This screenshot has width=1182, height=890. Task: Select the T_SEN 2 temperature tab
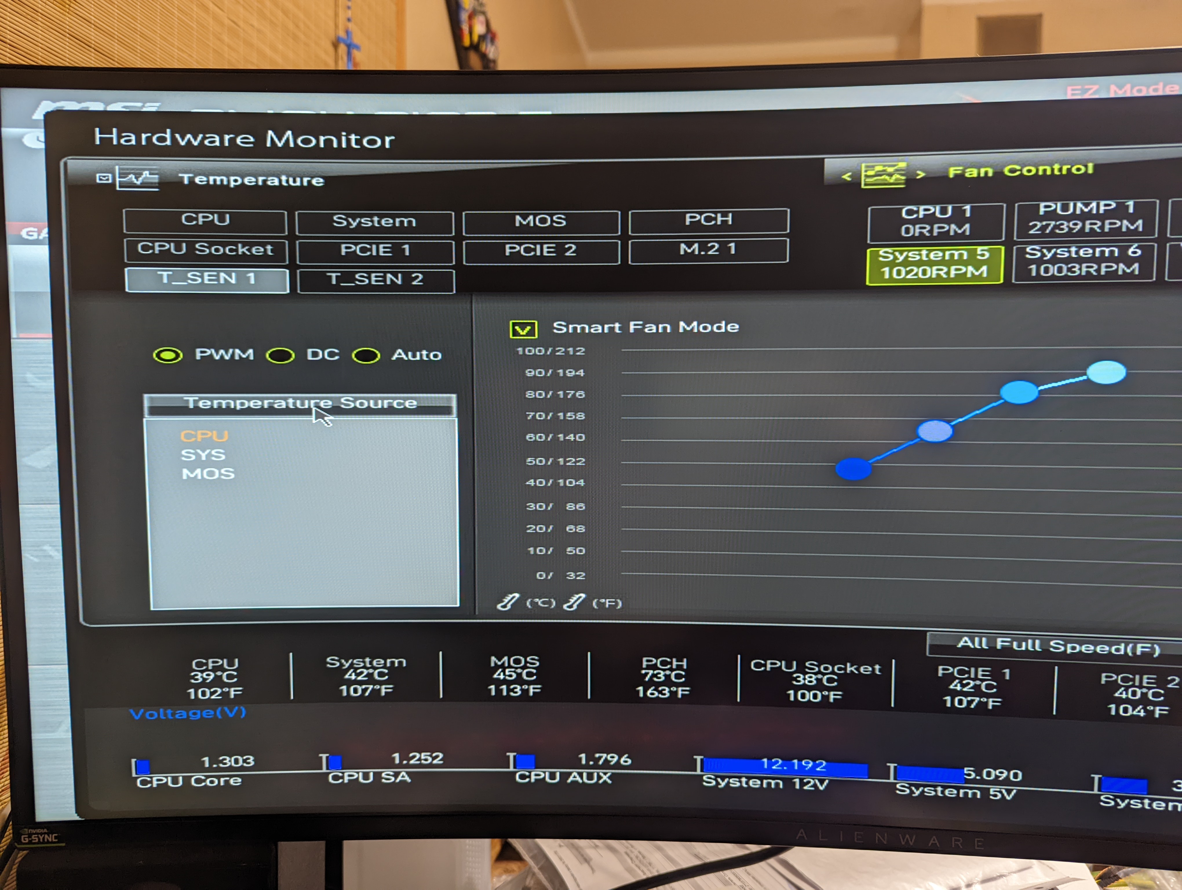[376, 280]
